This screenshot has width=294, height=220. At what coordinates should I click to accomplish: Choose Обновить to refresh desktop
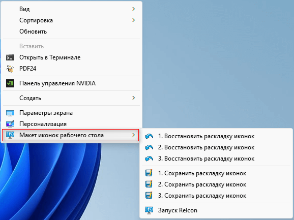[x=71, y=32]
